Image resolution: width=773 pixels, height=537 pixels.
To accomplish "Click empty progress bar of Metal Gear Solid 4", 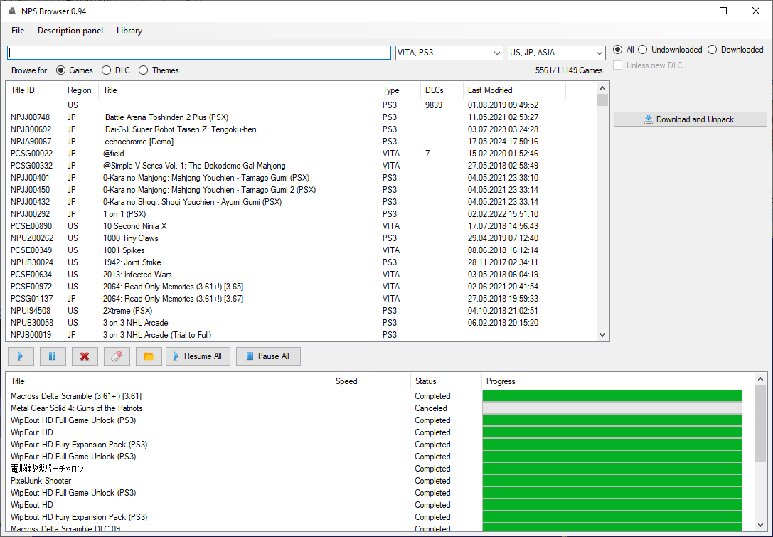I will pos(612,408).
